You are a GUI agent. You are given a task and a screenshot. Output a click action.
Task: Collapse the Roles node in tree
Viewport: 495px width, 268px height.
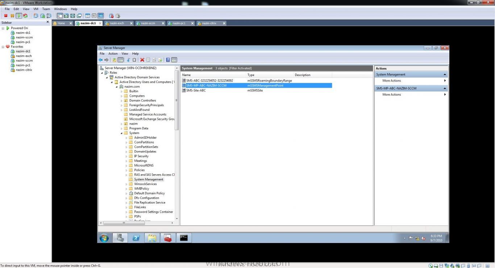102,73
